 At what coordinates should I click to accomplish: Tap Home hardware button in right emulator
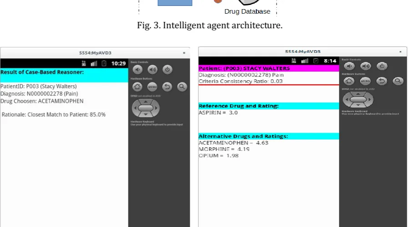pos(349,81)
